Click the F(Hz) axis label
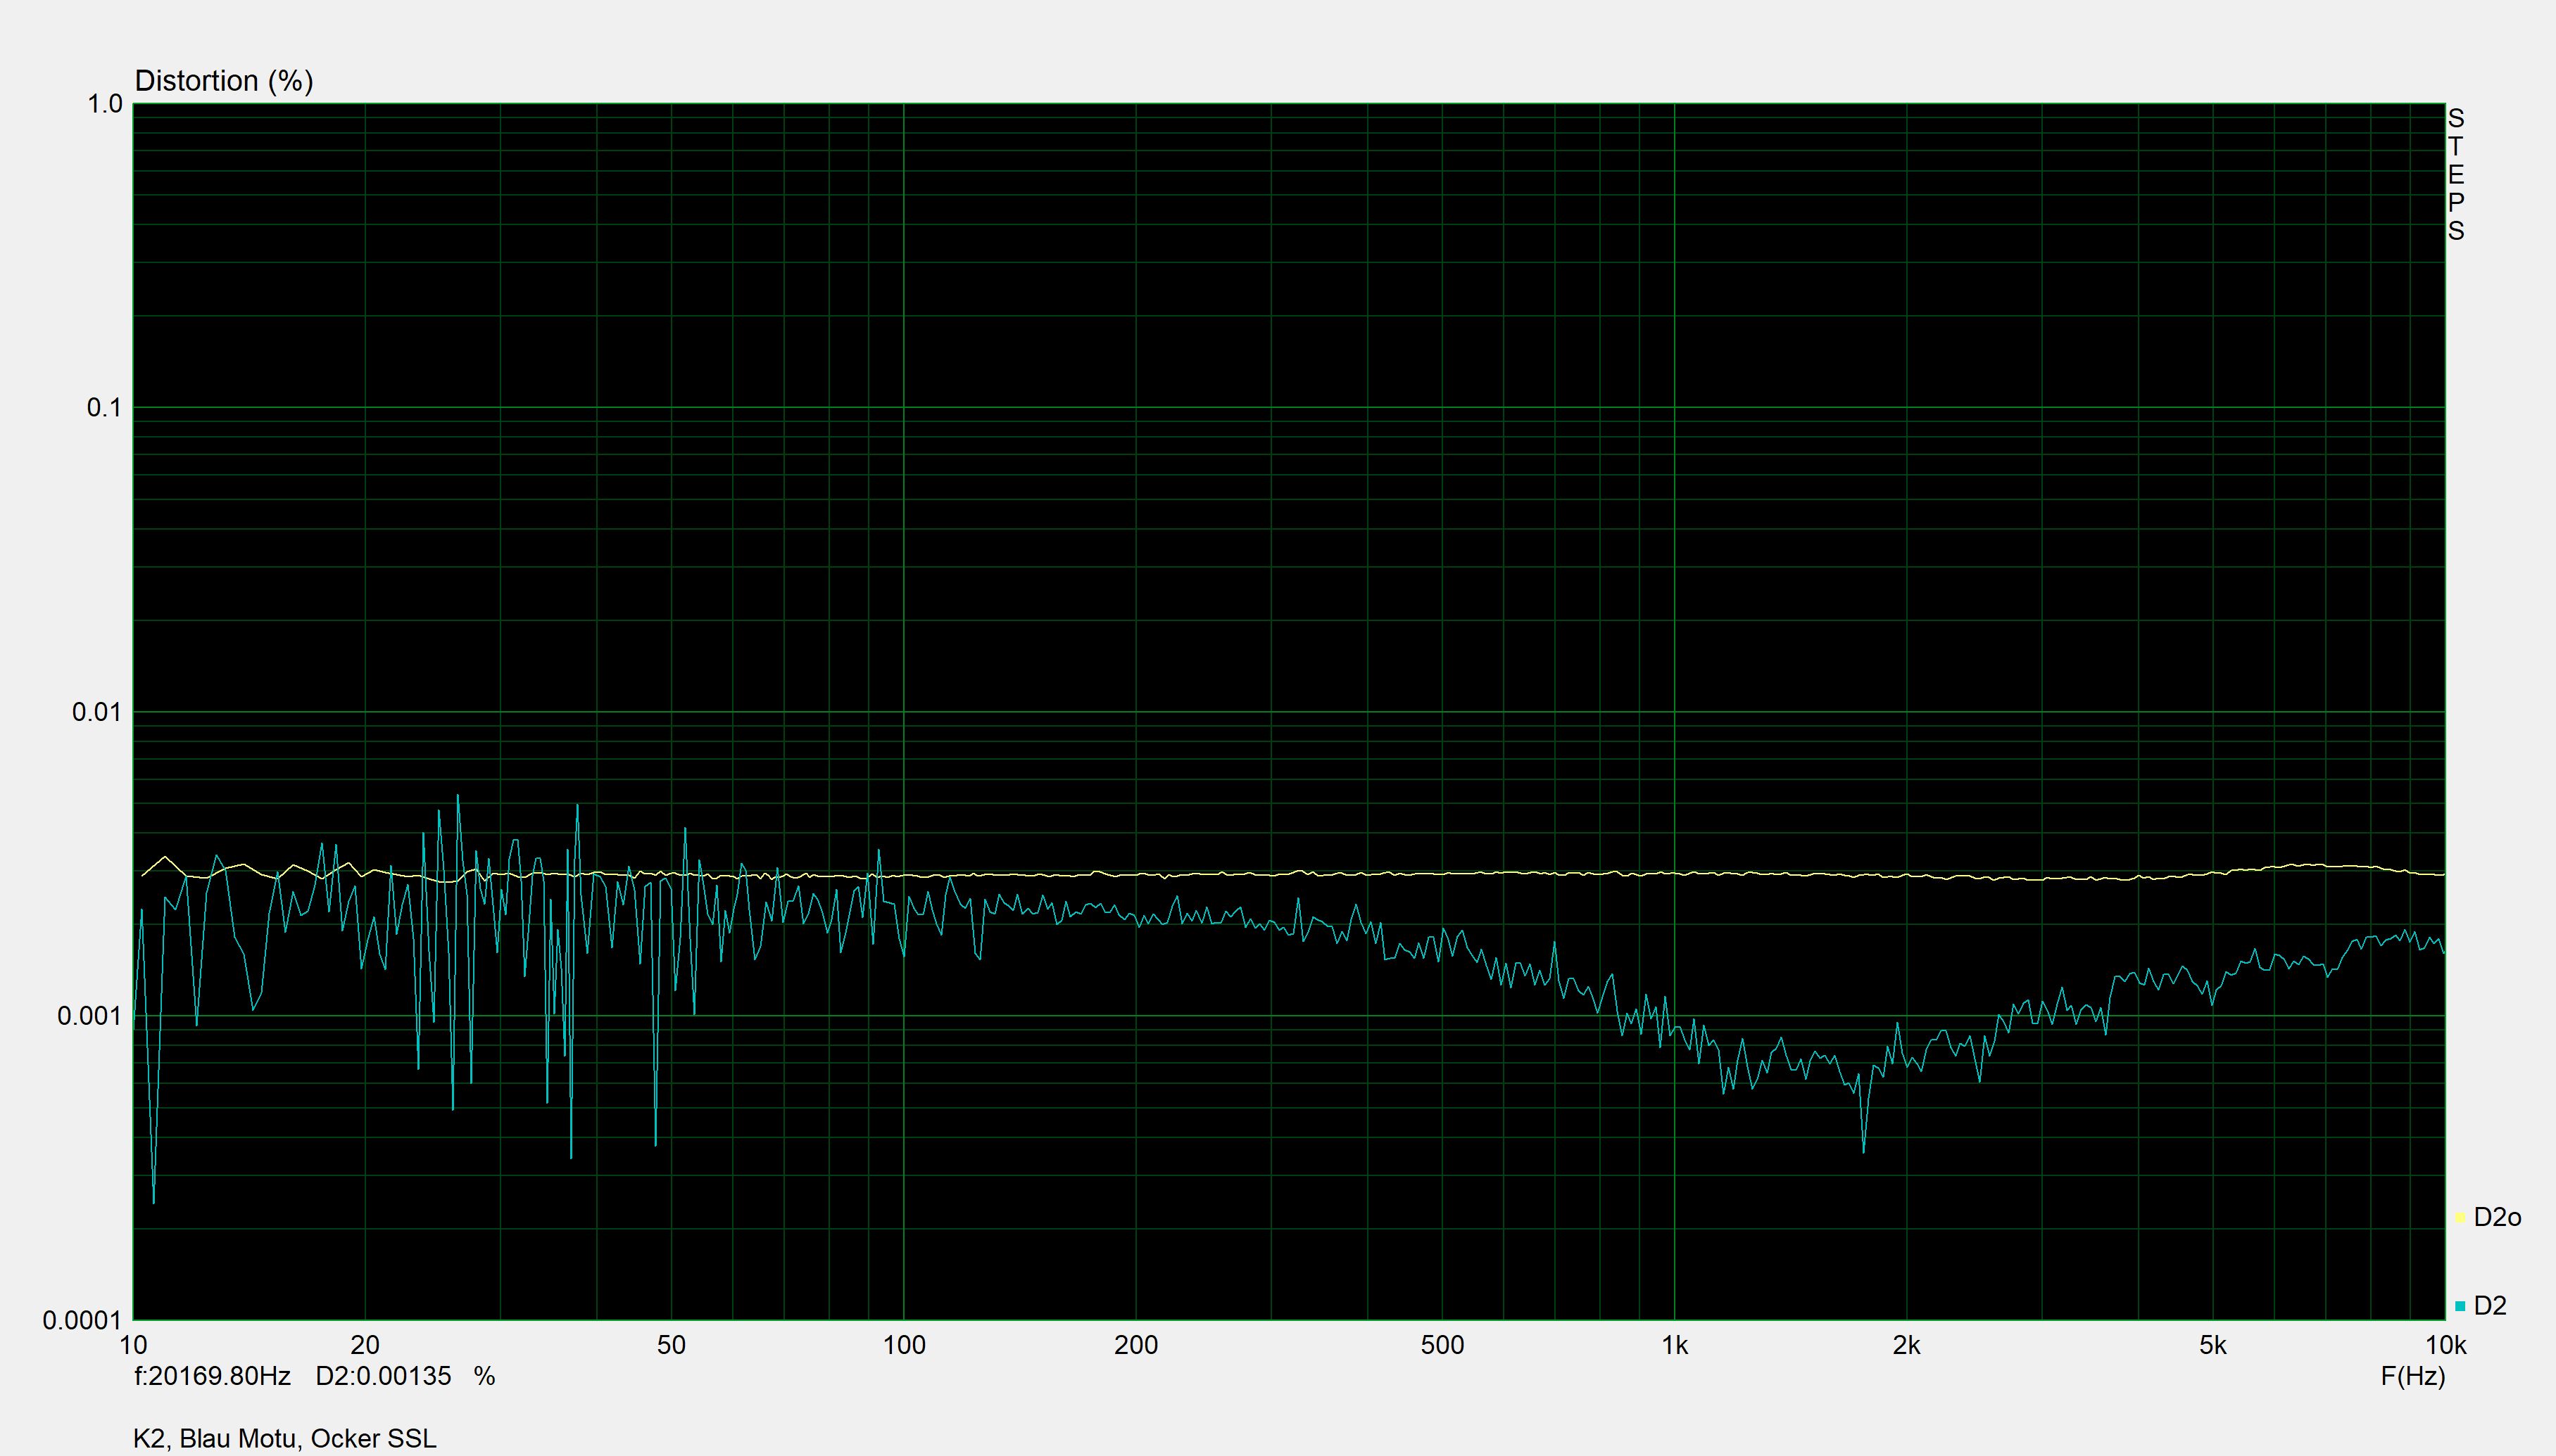The image size is (2556, 1456). [2413, 1376]
